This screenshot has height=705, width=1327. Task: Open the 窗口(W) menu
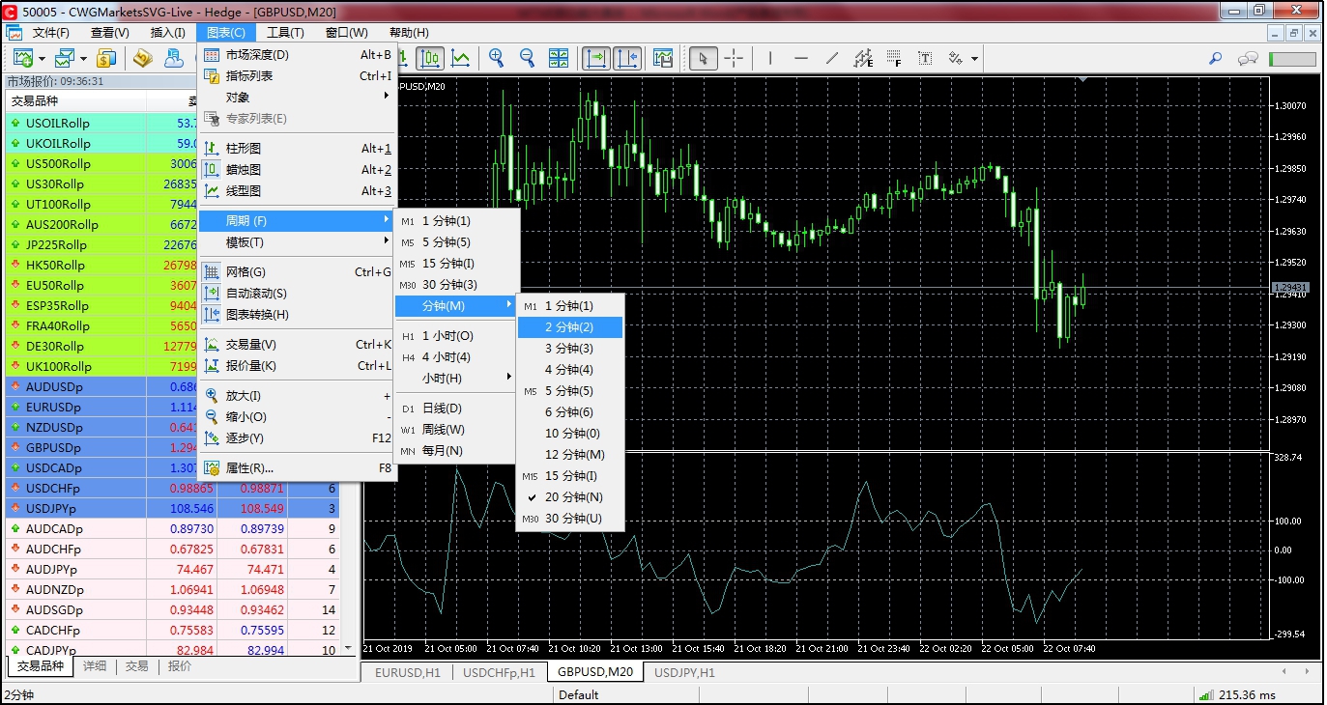click(x=347, y=33)
